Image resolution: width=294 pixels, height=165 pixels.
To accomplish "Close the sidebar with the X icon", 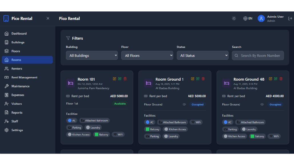I will click(48, 19).
